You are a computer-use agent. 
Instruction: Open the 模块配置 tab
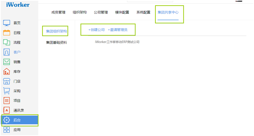click(122, 12)
